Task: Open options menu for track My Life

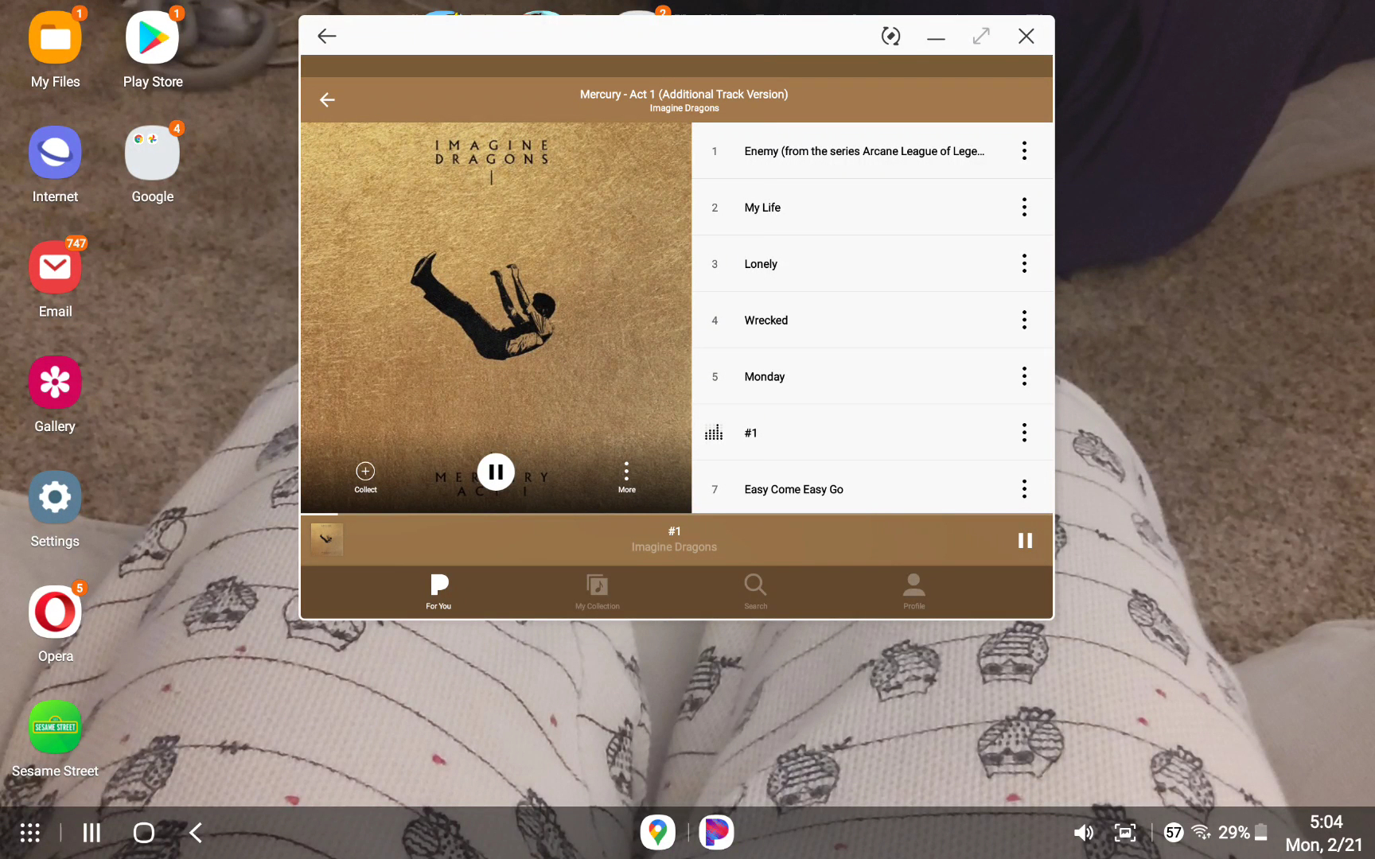Action: [x=1024, y=208]
